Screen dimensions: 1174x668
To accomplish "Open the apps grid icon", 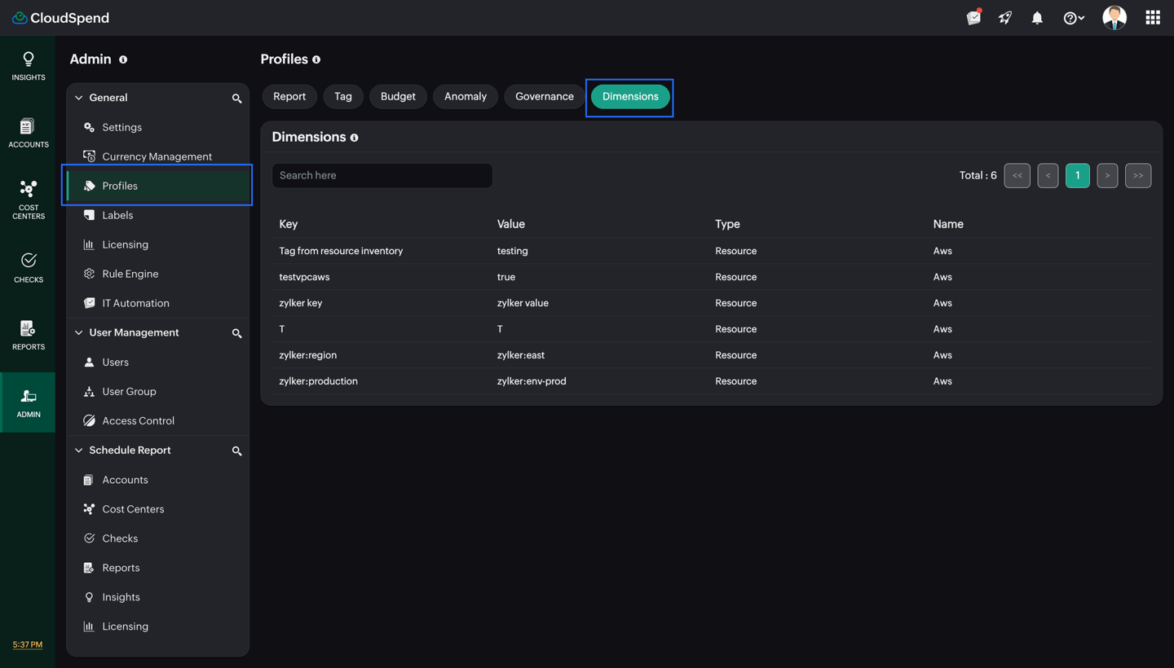I will tap(1153, 18).
